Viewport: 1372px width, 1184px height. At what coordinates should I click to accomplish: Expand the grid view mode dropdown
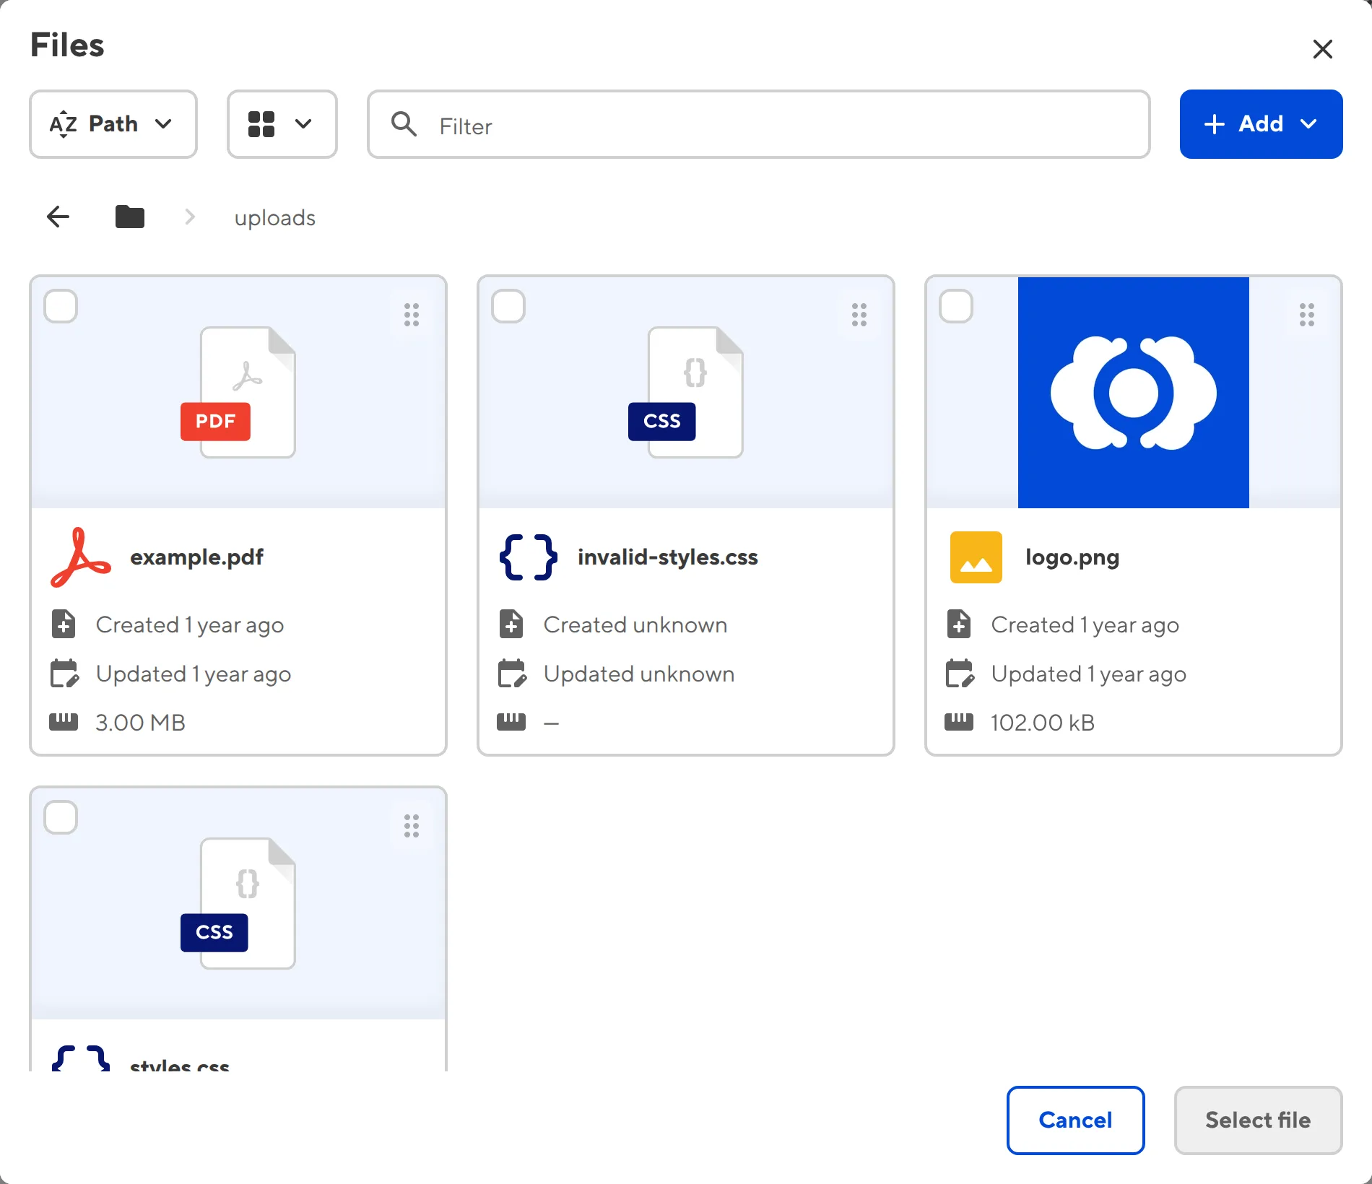(282, 124)
